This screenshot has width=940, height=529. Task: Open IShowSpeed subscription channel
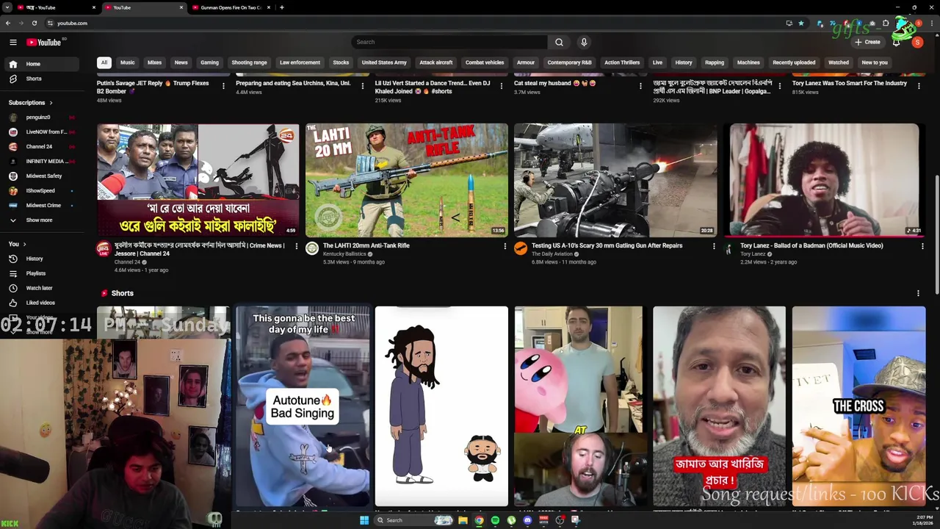click(x=42, y=191)
